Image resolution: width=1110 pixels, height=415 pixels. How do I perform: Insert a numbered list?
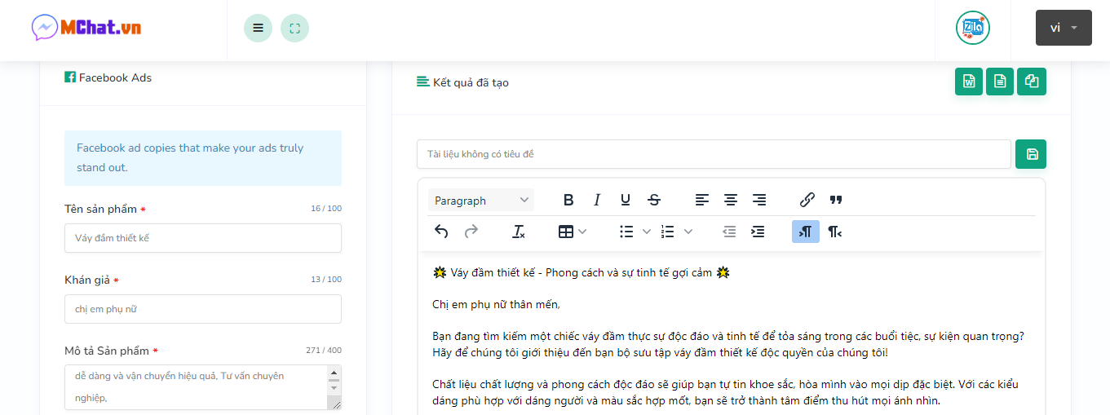pos(668,232)
